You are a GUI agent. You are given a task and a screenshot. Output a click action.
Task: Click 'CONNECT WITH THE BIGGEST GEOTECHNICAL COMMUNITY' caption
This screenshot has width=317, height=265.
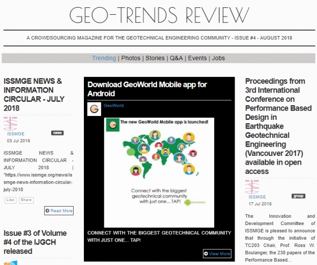159,237
